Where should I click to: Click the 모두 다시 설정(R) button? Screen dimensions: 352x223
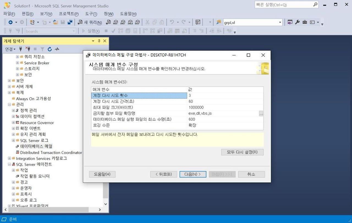pos(242,152)
